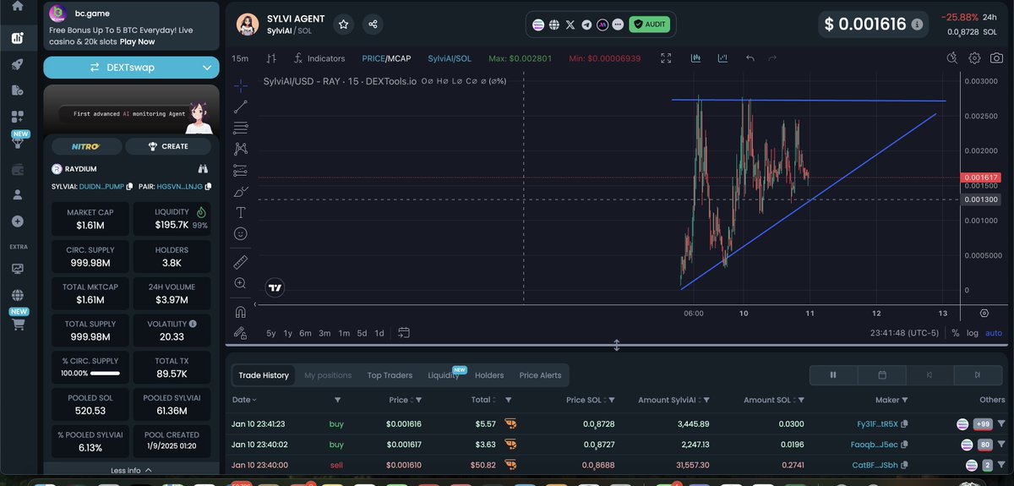Click the undo arrow in chart toolbar
This screenshot has width=1014, height=486.
pos(750,58)
